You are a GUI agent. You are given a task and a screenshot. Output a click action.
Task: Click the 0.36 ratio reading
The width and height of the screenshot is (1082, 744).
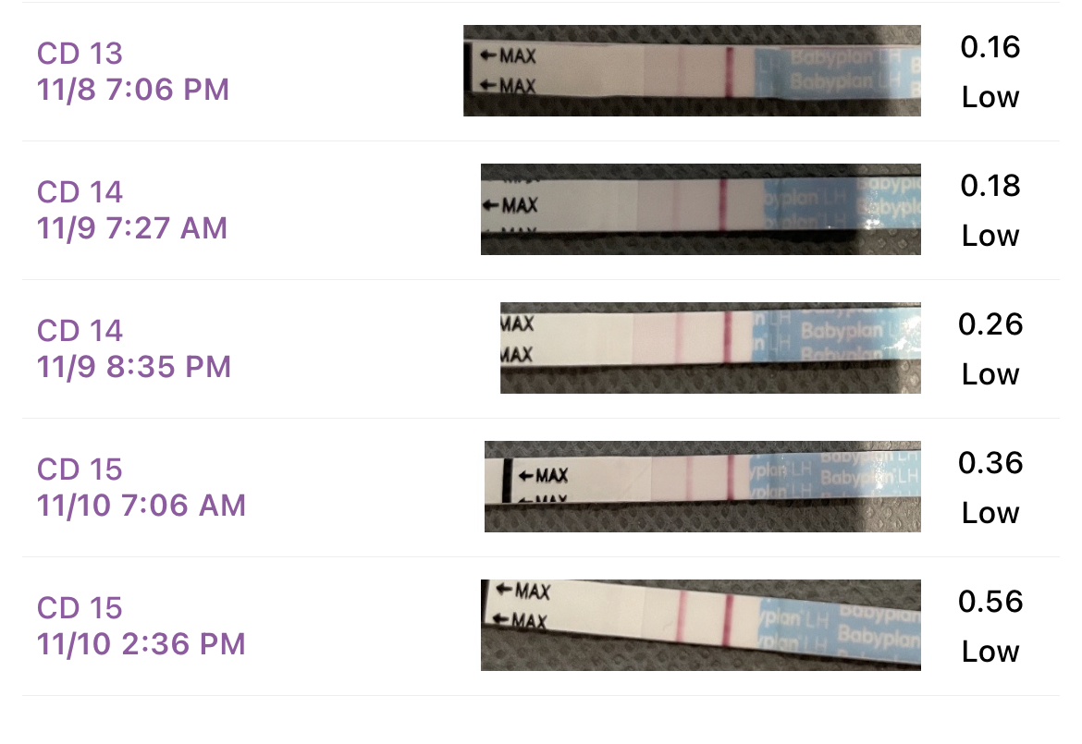990,463
